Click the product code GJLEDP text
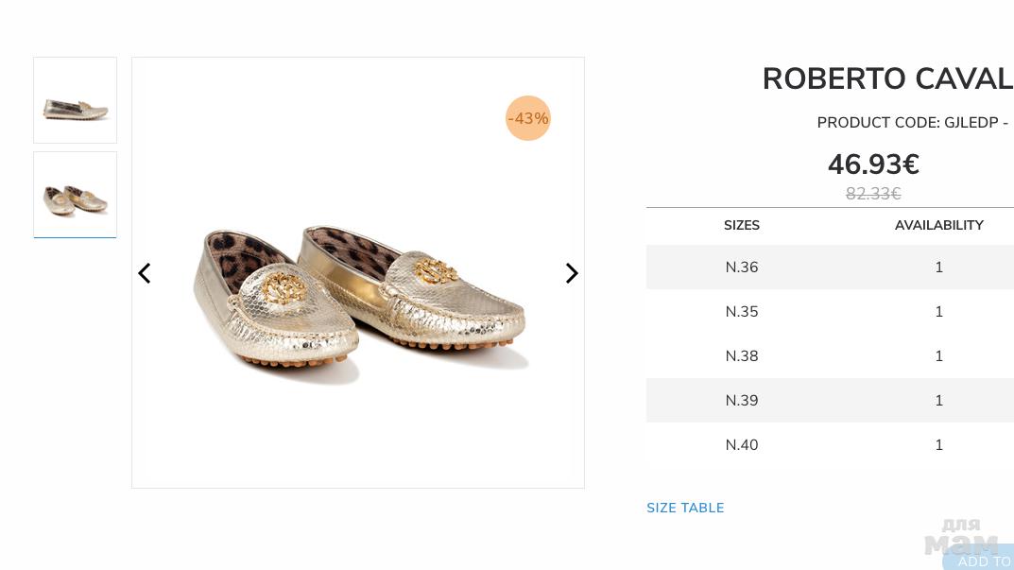1014x570 pixels. tap(912, 123)
